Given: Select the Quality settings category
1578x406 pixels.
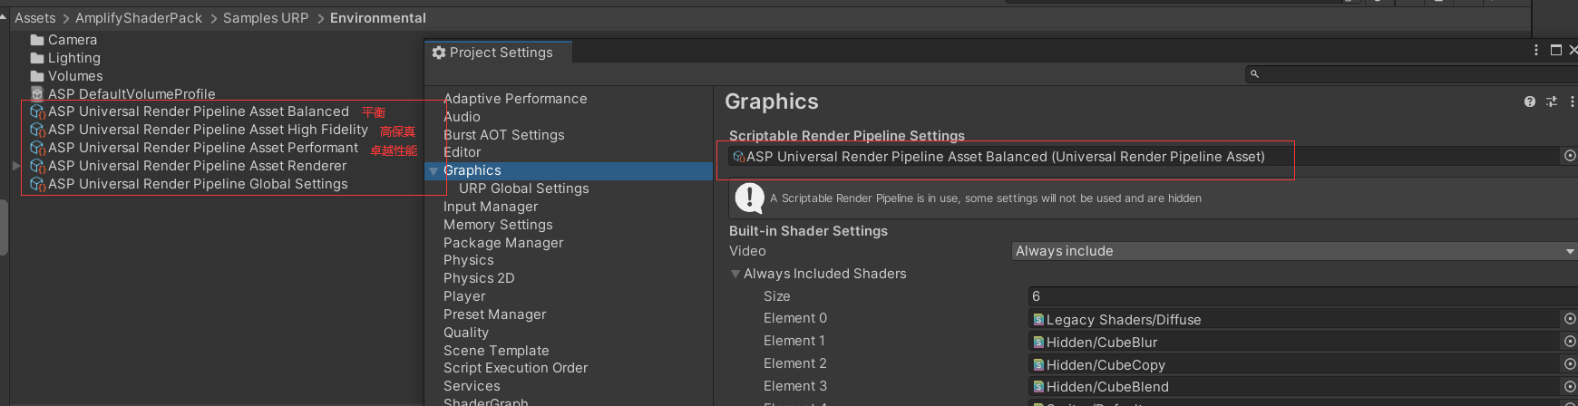Looking at the screenshot, I should click(466, 333).
